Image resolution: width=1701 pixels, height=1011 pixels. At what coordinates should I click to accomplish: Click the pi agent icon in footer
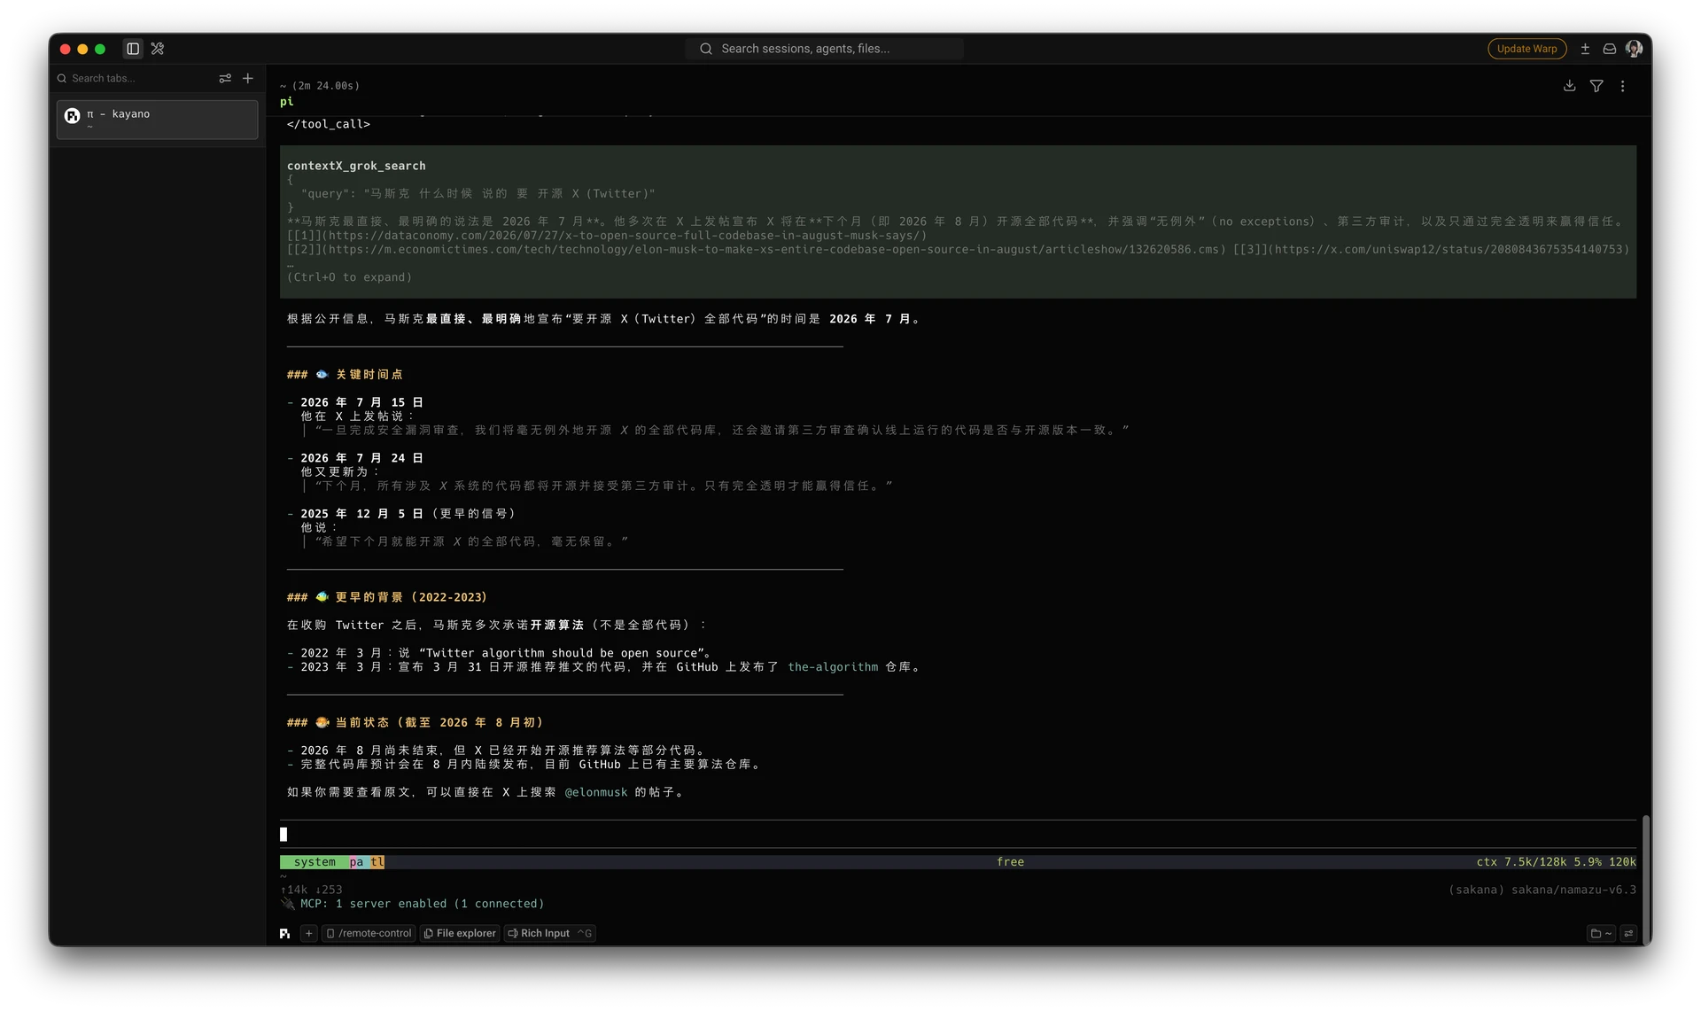click(x=284, y=933)
